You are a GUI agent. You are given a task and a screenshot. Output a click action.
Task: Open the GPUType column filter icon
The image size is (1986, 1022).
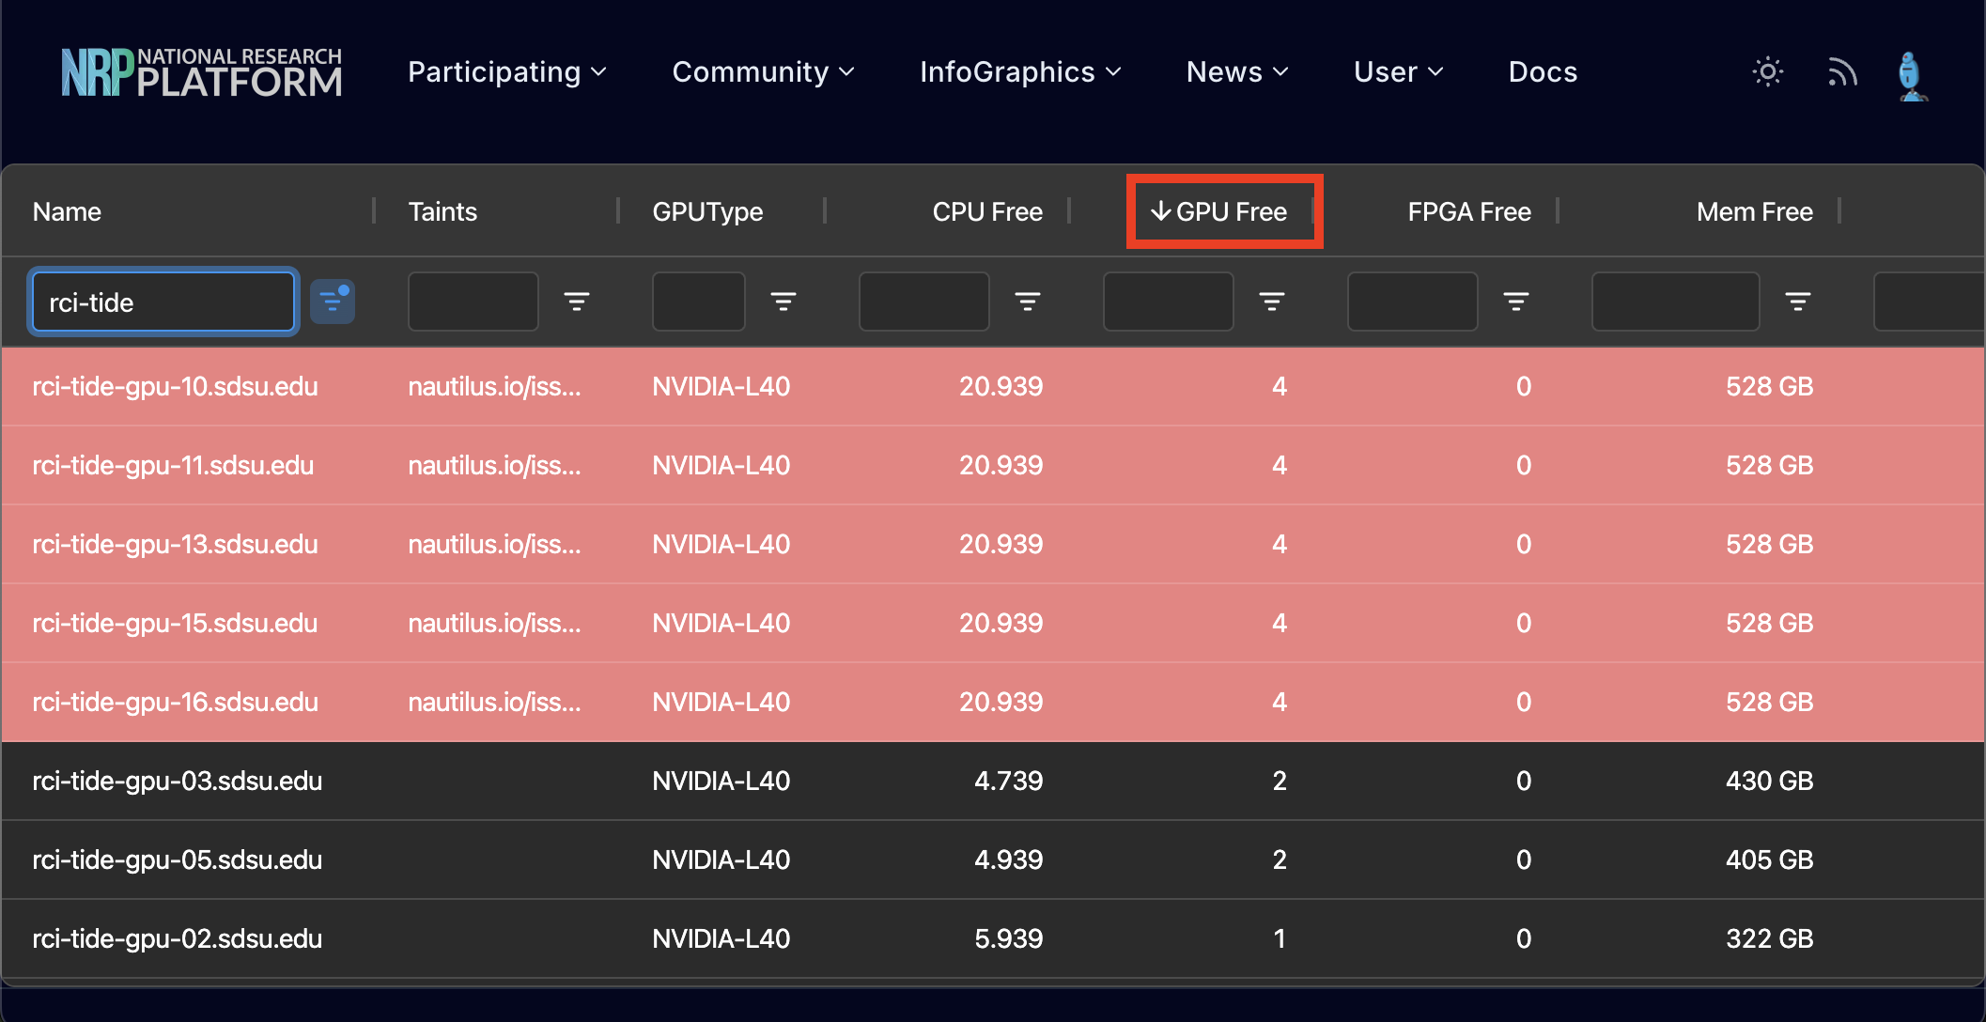784,302
